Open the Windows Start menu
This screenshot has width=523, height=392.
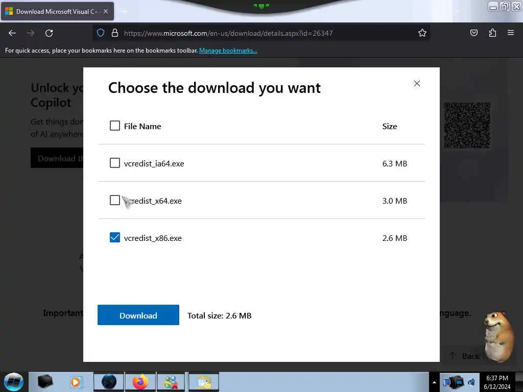[x=14, y=382]
